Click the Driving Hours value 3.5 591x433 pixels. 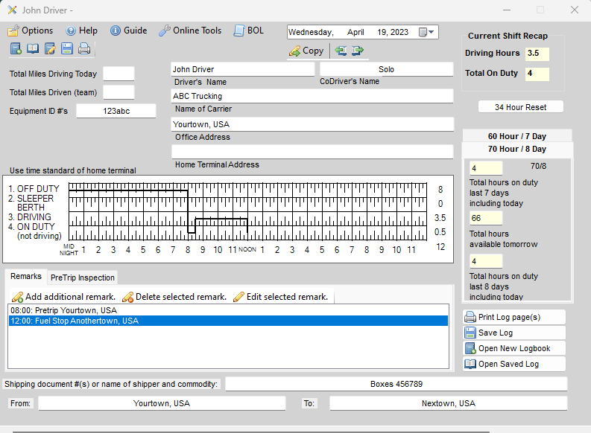point(537,54)
